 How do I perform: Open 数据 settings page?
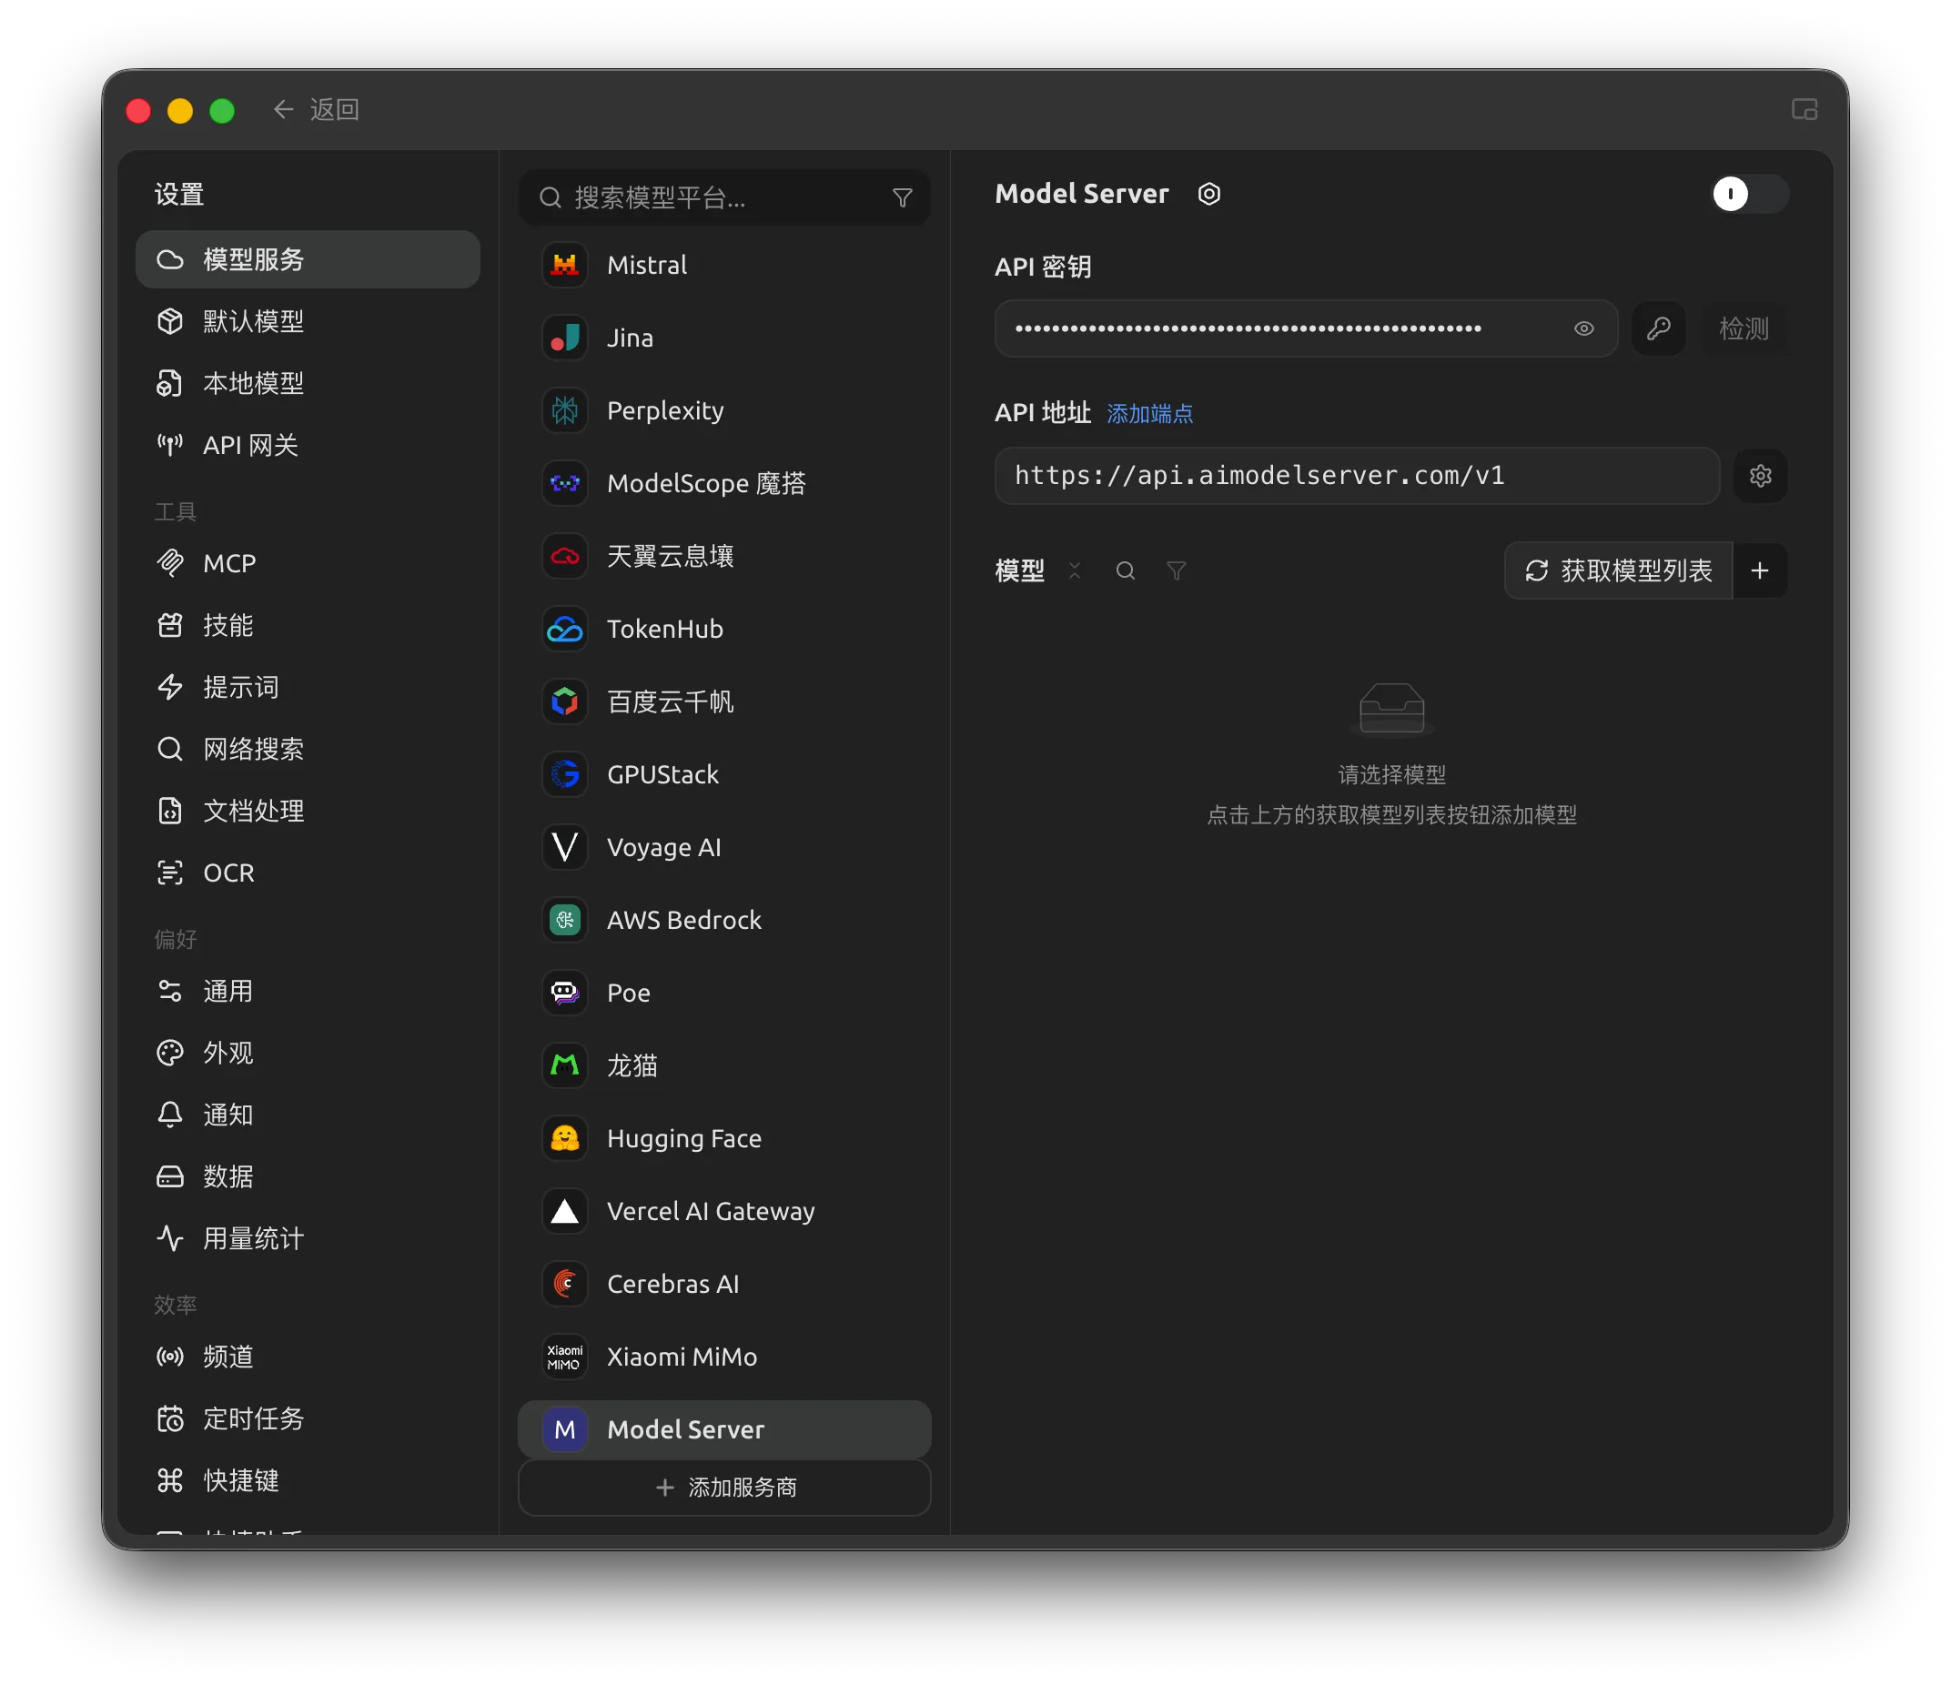point(308,1176)
